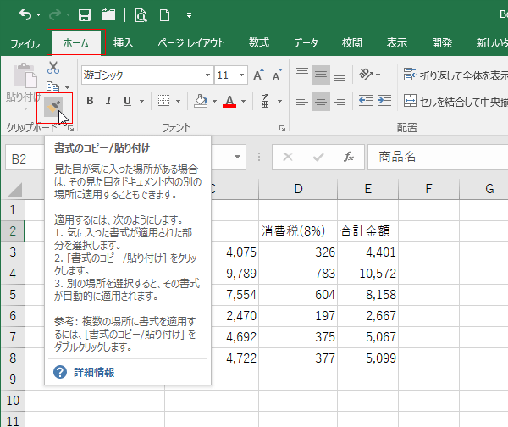
Task: Click セルを結合して中央揃え button
Action: pos(456,102)
